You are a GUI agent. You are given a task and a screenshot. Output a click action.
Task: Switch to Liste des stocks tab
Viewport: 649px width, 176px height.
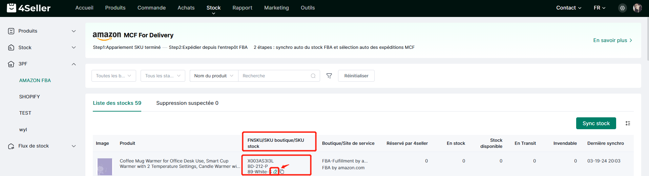pos(117,103)
